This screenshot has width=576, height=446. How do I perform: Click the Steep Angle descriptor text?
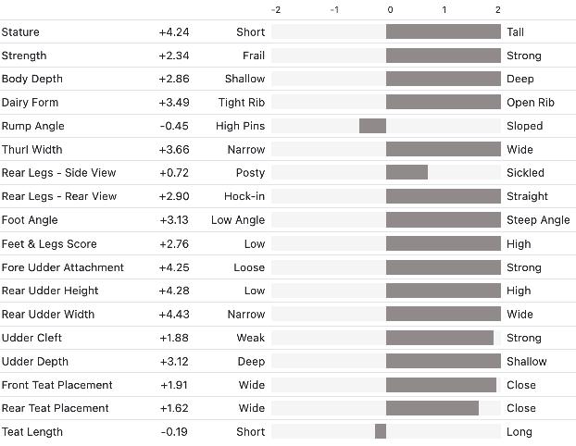click(538, 220)
